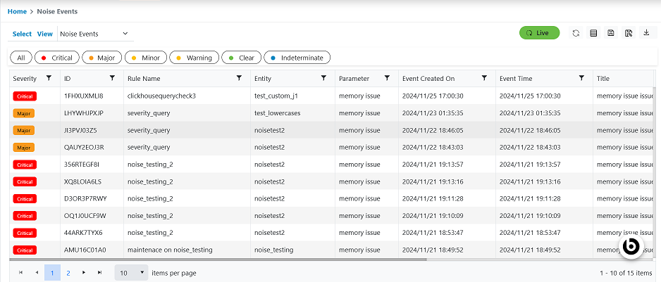Expand the Noise Events view dropdown
Screen dimensions: 661x282
125,34
